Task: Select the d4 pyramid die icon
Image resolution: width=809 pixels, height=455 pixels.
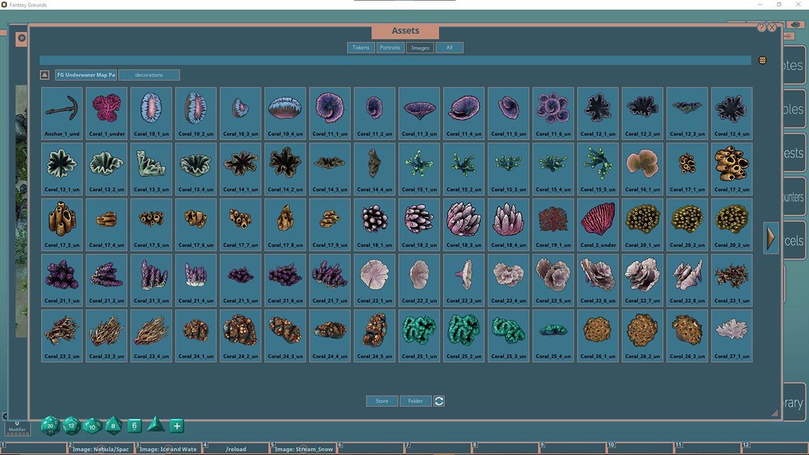Action: [x=155, y=426]
